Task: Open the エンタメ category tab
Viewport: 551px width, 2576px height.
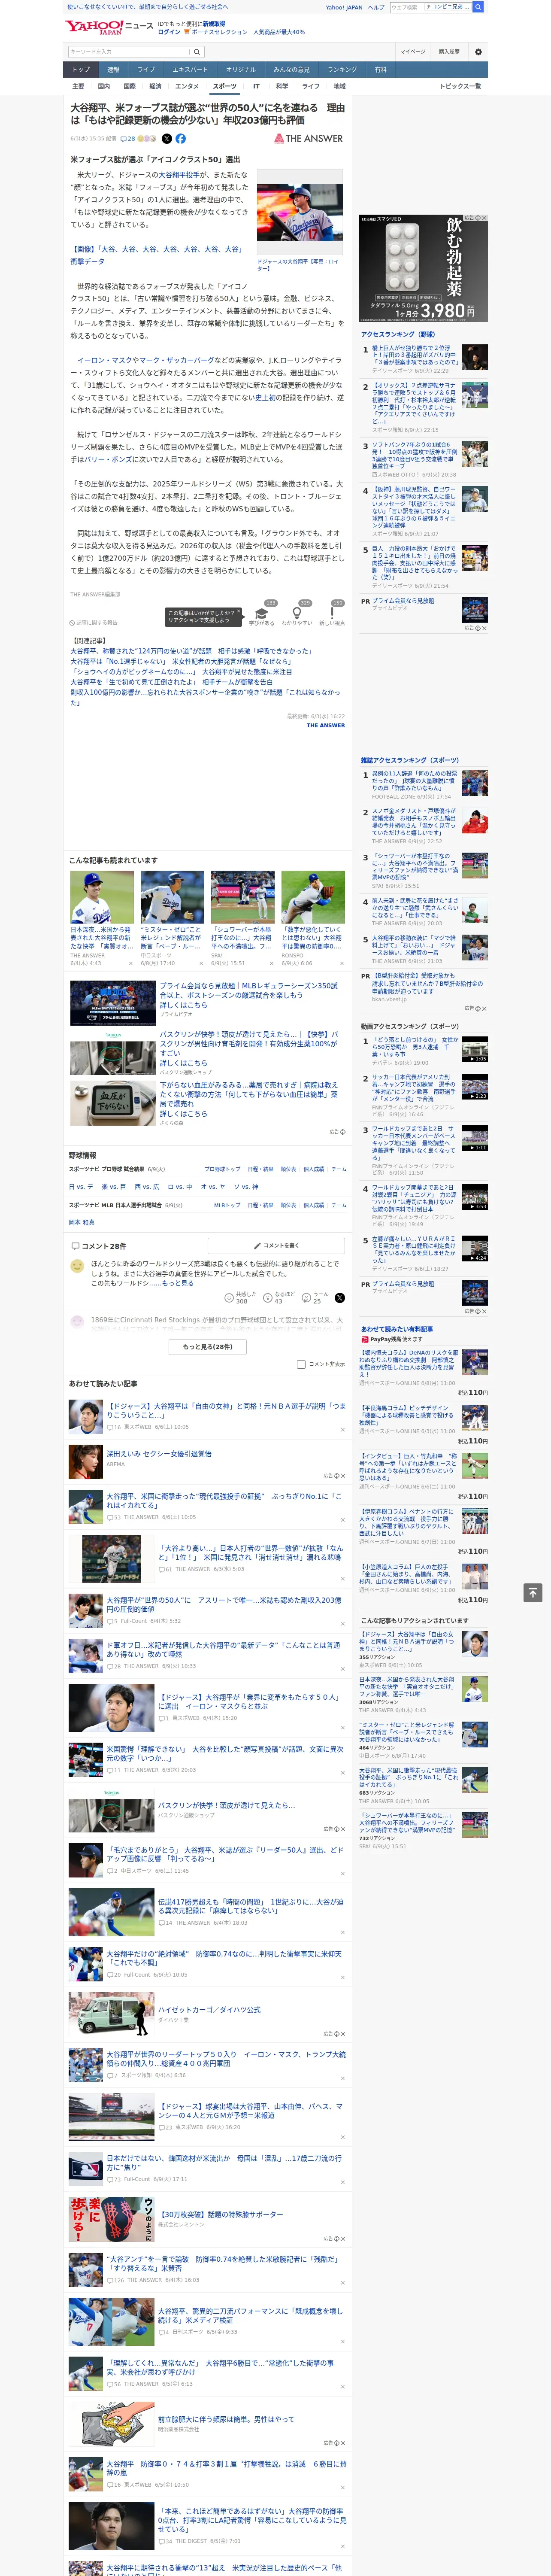Action: (187, 86)
